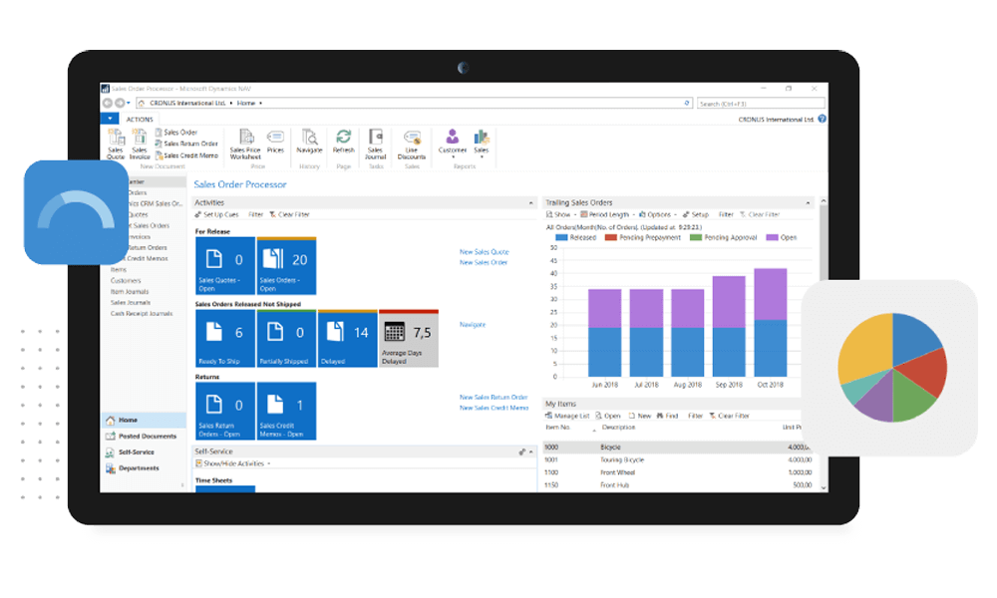Click the New Sales Order link
Image resolution: width=997 pixels, height=598 pixels.
tap(484, 262)
